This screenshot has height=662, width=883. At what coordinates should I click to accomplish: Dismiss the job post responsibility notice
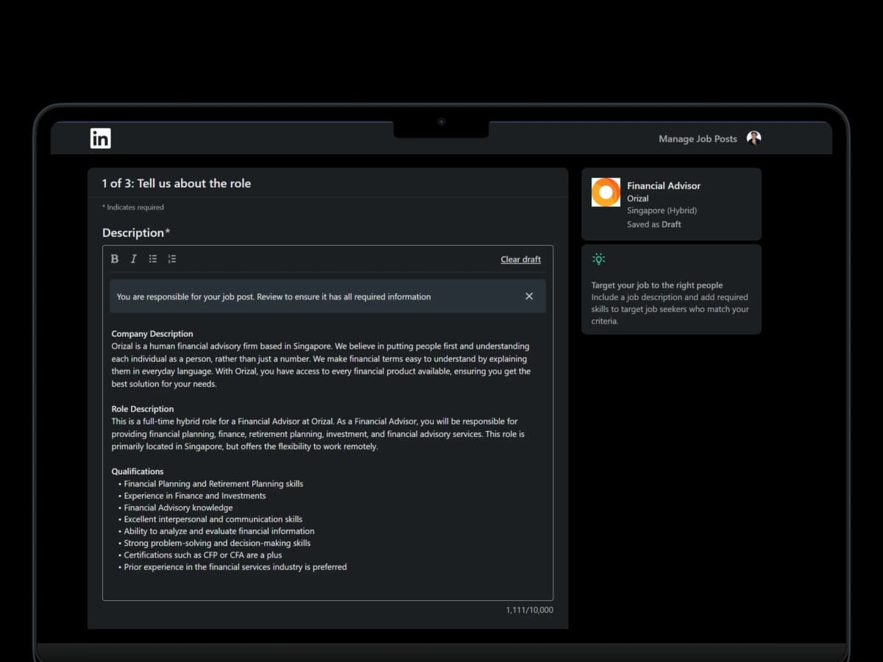pyautogui.click(x=529, y=296)
